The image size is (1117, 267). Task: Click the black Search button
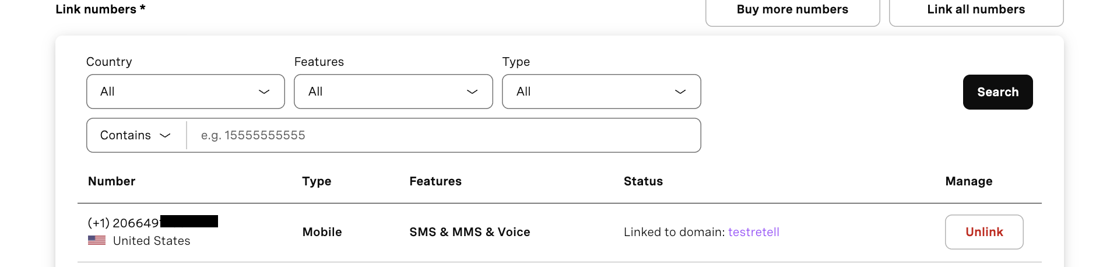pyautogui.click(x=997, y=92)
